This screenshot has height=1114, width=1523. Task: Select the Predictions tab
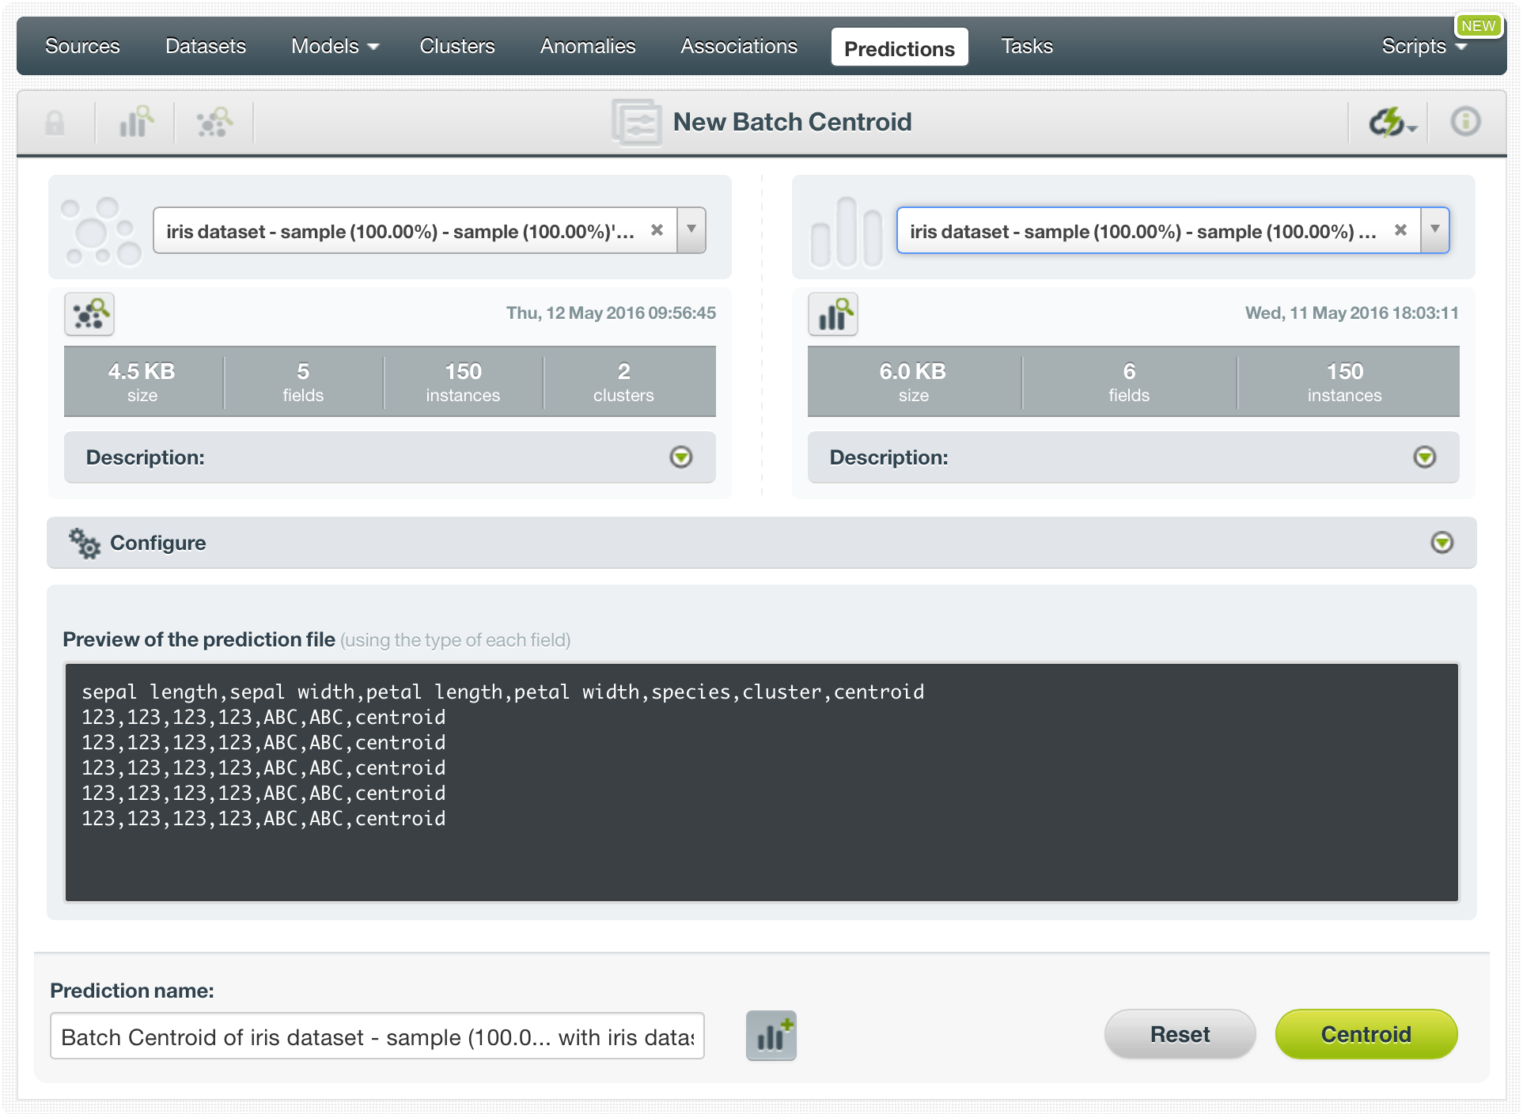click(x=901, y=48)
